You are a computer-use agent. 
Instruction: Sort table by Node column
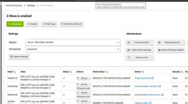[x=15, y=72]
